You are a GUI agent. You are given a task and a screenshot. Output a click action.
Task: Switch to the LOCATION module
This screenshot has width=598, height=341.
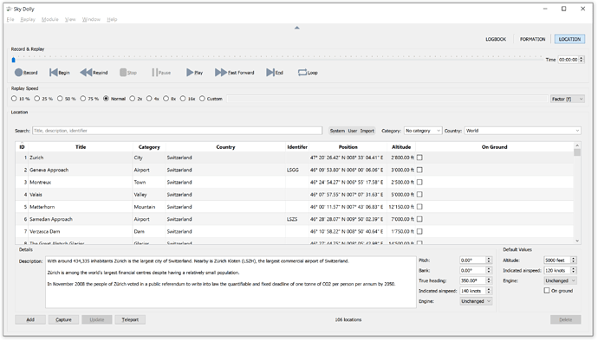(569, 39)
